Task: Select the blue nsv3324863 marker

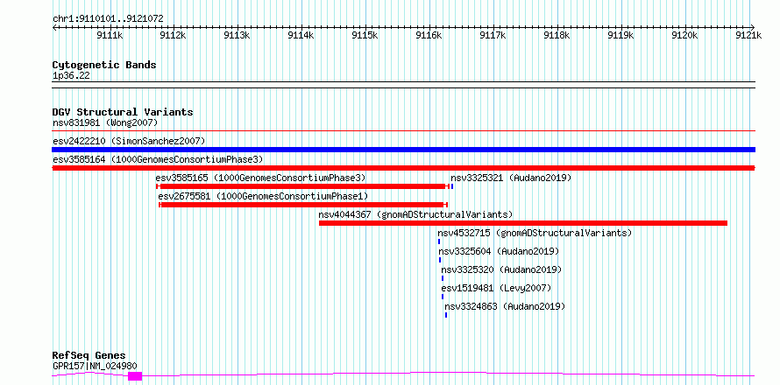Action: coord(446,315)
